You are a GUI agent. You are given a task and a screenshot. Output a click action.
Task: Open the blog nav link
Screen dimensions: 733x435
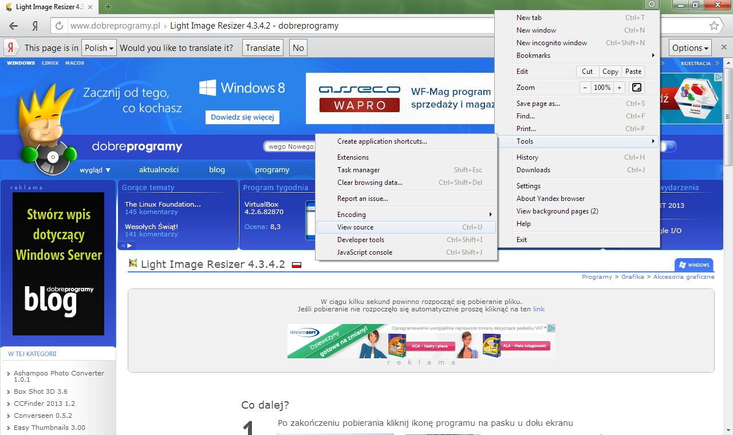217,170
